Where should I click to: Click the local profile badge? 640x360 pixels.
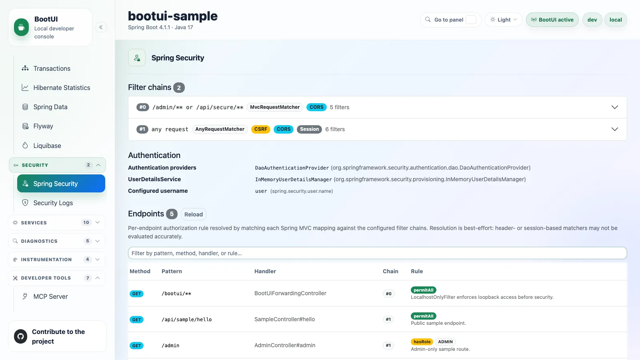point(616,20)
